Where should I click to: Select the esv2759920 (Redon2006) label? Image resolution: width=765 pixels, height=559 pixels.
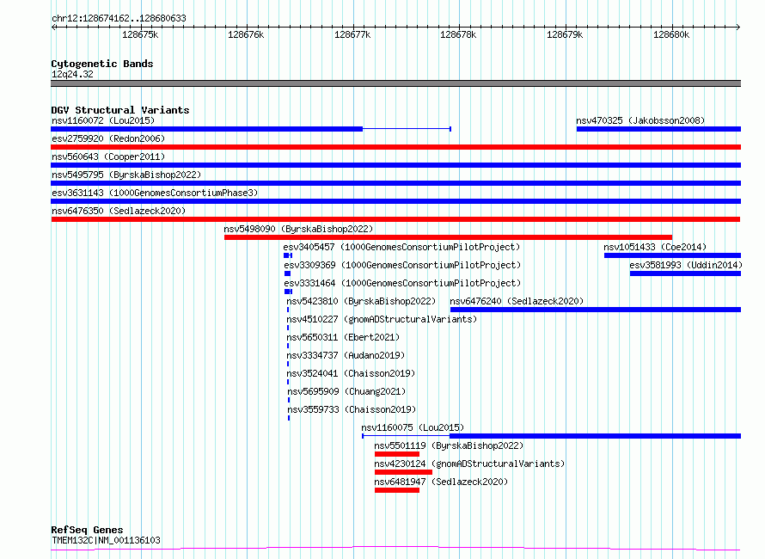click(x=108, y=138)
